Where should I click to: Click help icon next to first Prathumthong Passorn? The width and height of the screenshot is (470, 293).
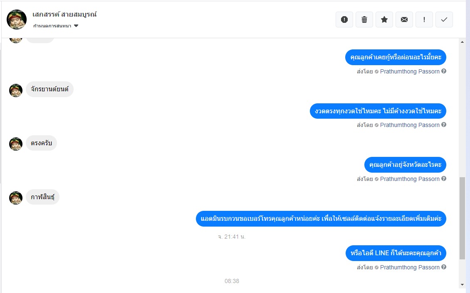(444, 71)
